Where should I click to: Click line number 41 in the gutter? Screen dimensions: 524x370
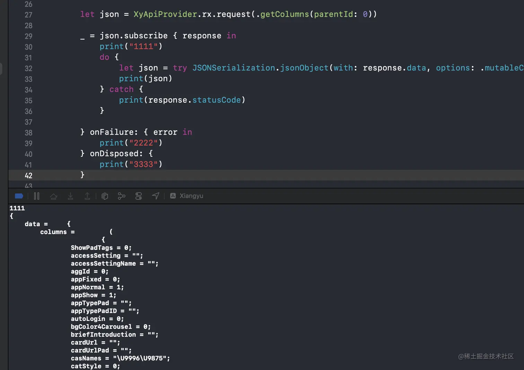pos(28,165)
